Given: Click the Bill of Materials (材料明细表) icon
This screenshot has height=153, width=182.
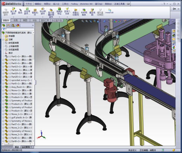Looking at the screenshot, I should (84, 12).
